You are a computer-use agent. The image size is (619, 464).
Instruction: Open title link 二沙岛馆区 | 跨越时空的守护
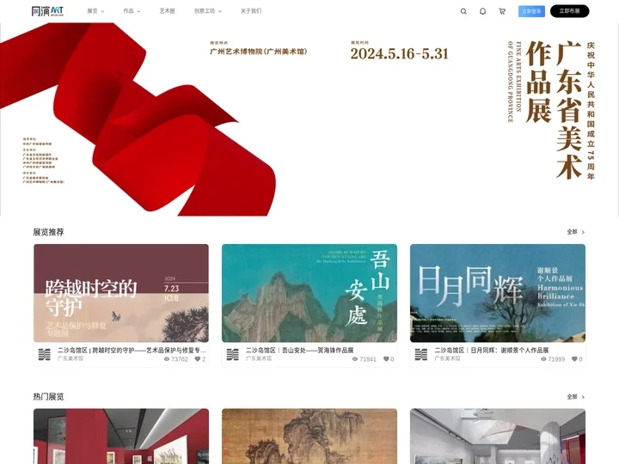[132, 350]
